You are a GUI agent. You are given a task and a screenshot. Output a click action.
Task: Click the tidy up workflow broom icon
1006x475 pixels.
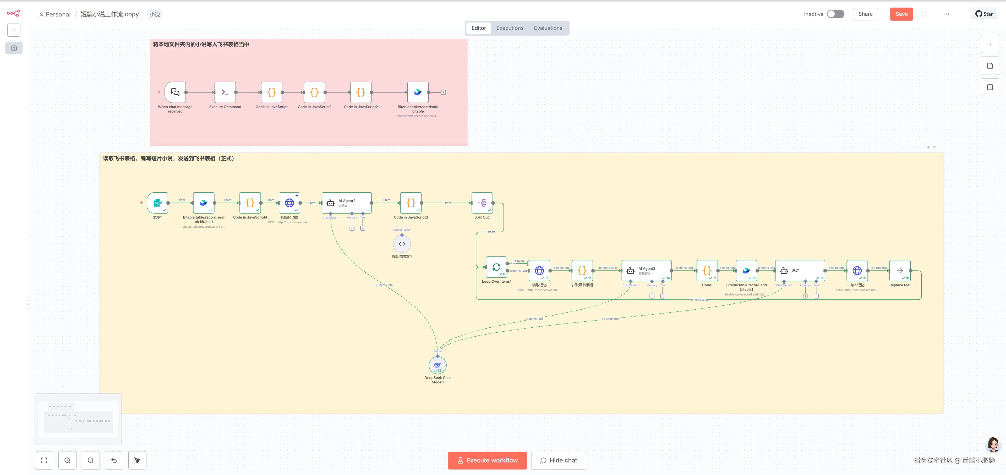coord(137,460)
